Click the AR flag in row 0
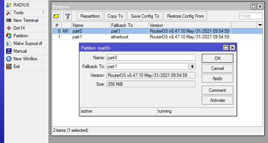The height and width of the screenshot is (143, 268). 65,31
